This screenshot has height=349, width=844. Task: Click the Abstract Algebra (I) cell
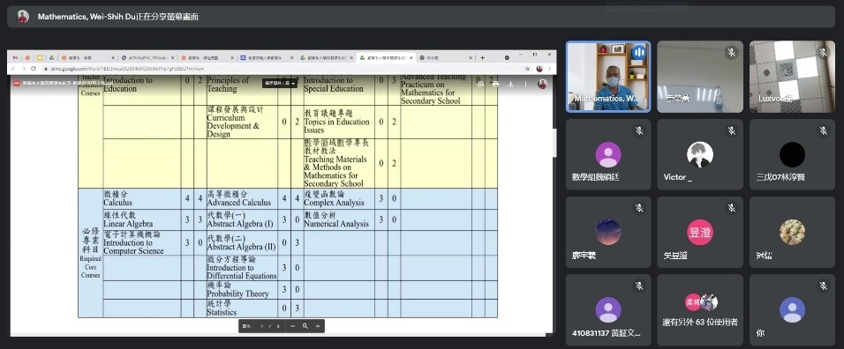(x=242, y=219)
